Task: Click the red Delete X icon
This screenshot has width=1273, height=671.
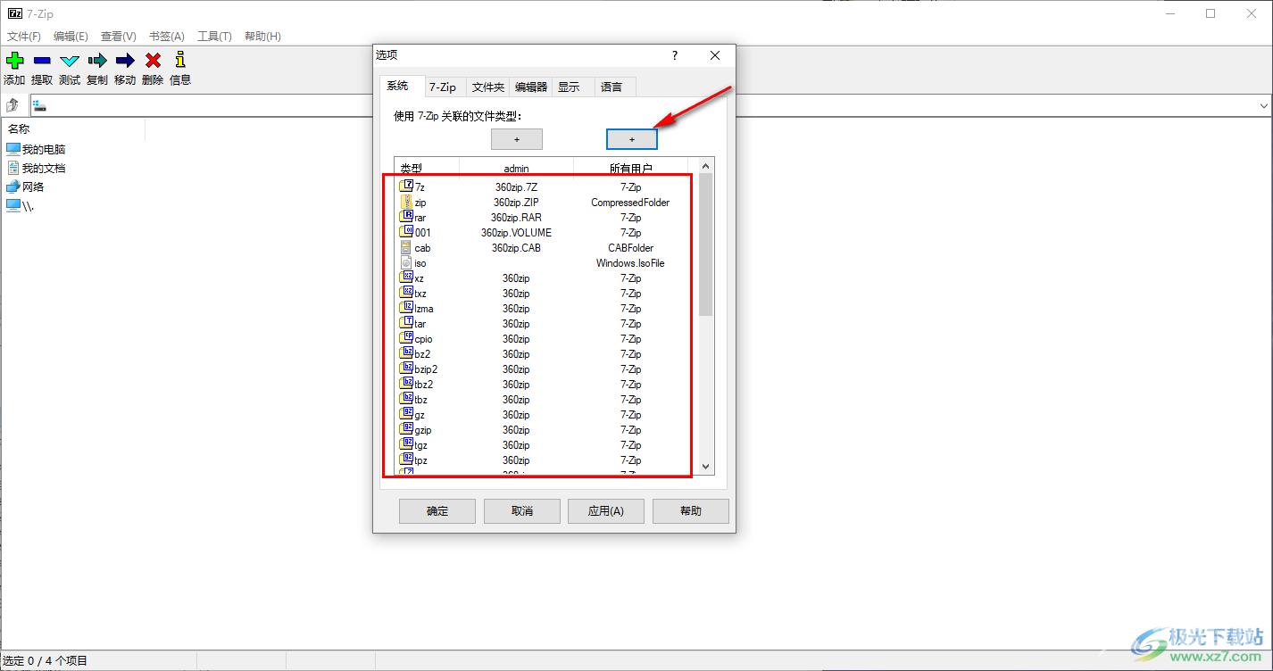Action: 153,61
